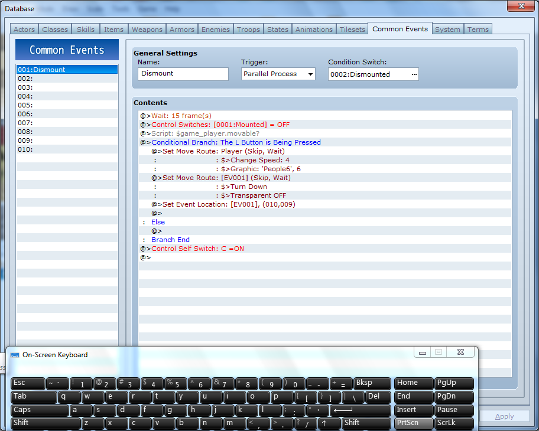539x431 pixels.
Task: Switch to the Enemies tab
Action: (x=216, y=29)
